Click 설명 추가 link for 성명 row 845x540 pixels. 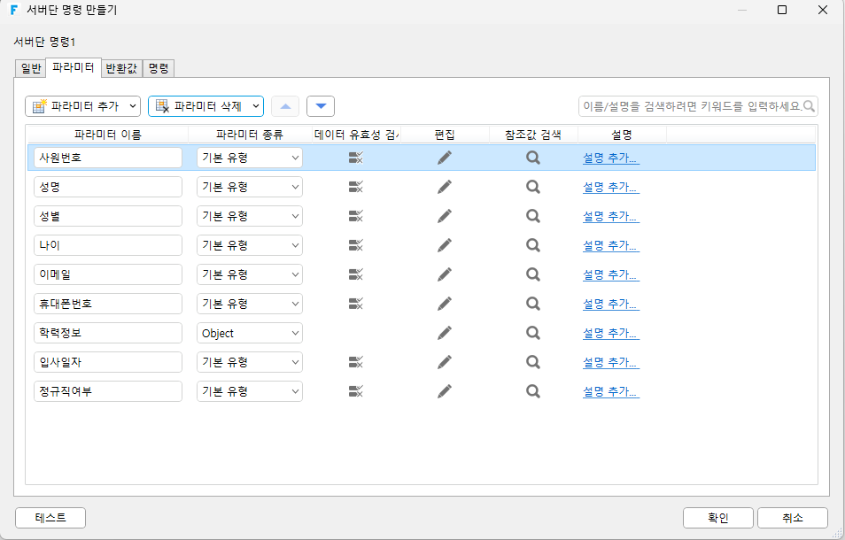pyautogui.click(x=610, y=187)
